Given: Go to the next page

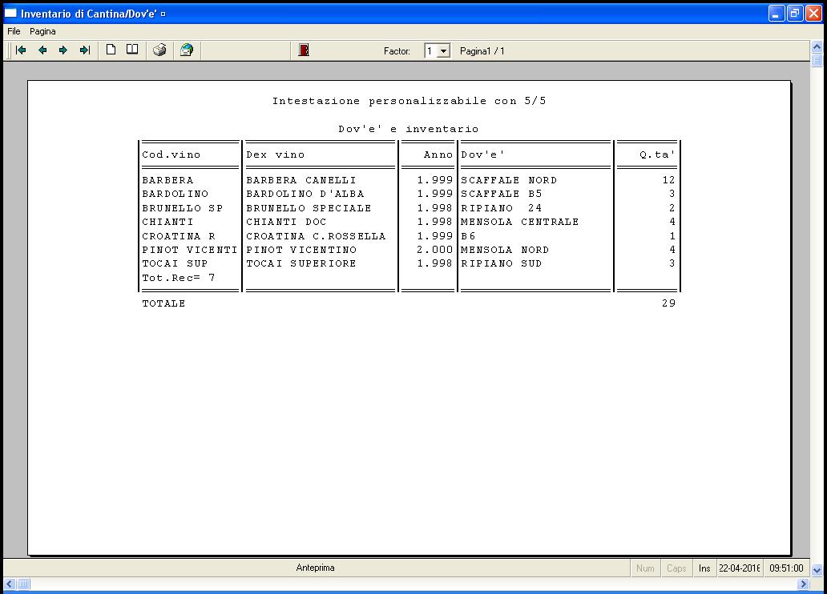Looking at the screenshot, I should (x=63, y=50).
